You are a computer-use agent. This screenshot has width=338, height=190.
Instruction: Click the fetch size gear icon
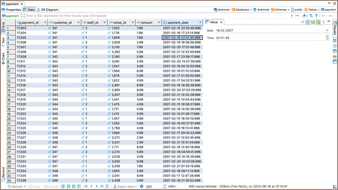coord(142,187)
